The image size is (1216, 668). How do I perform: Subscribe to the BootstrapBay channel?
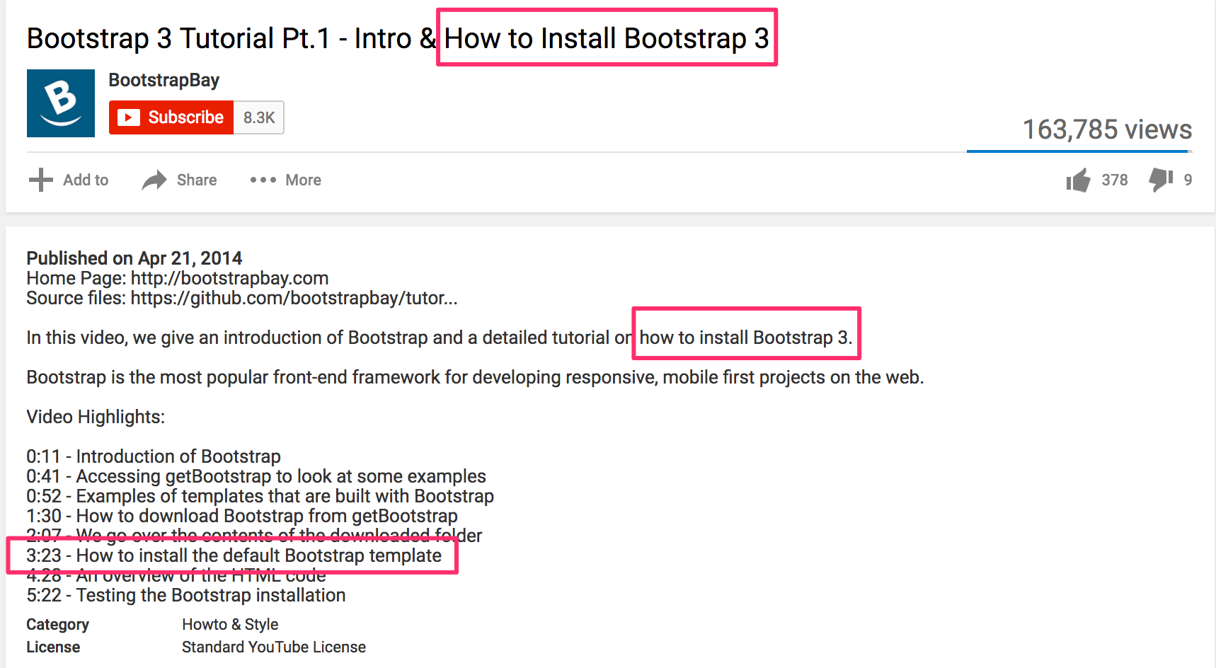(171, 117)
